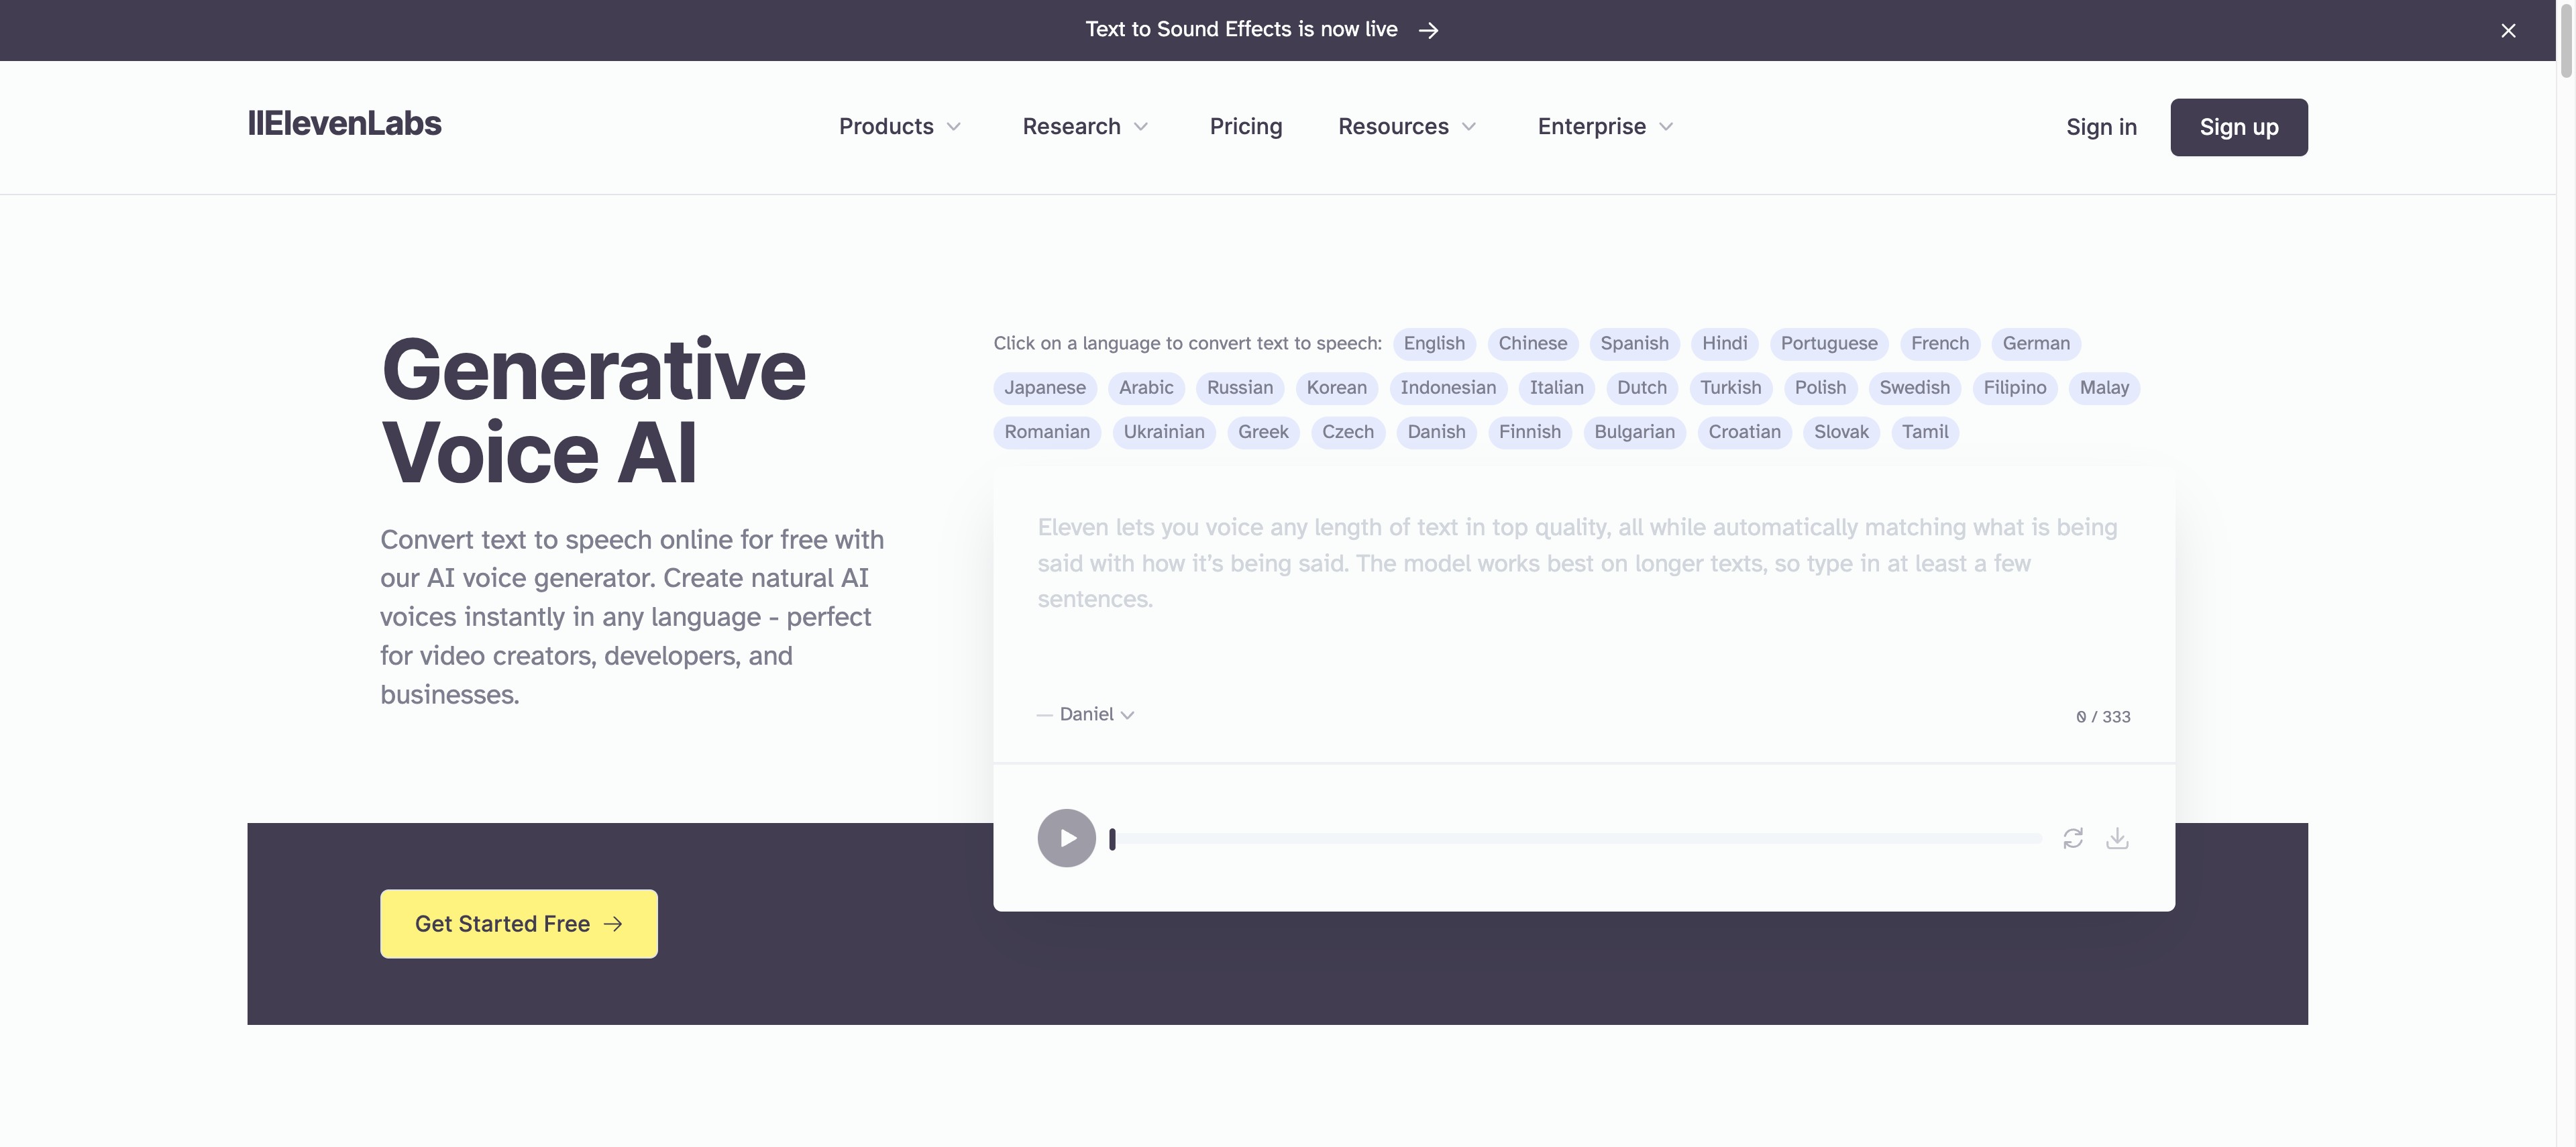Switch sample text to Danish
This screenshot has height=1147, width=2576.
click(x=1436, y=432)
